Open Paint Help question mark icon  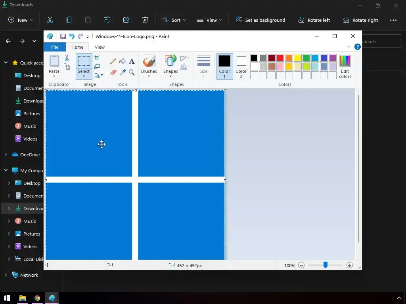(357, 47)
